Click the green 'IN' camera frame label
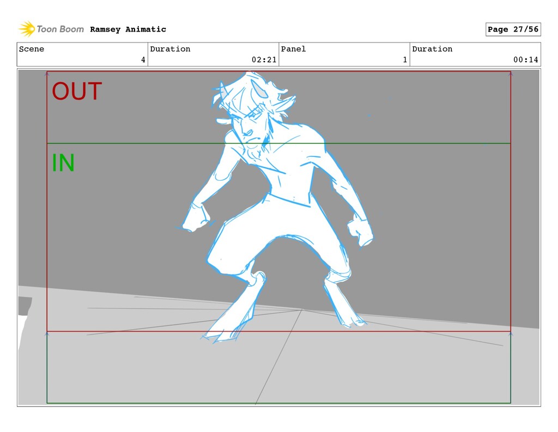This screenshot has height=432, width=558. click(x=63, y=163)
